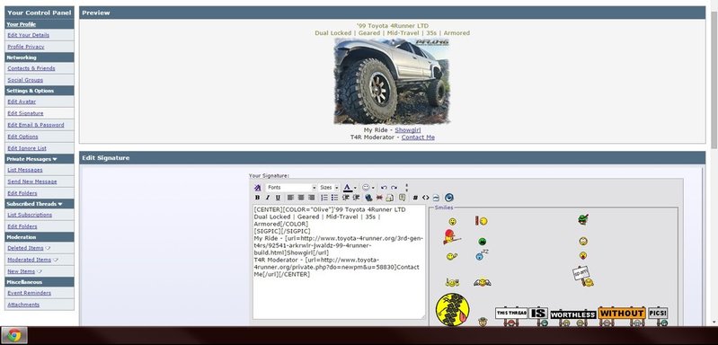The image size is (718, 345).
Task: Open the Fonts dropdown
Action: coord(291,188)
